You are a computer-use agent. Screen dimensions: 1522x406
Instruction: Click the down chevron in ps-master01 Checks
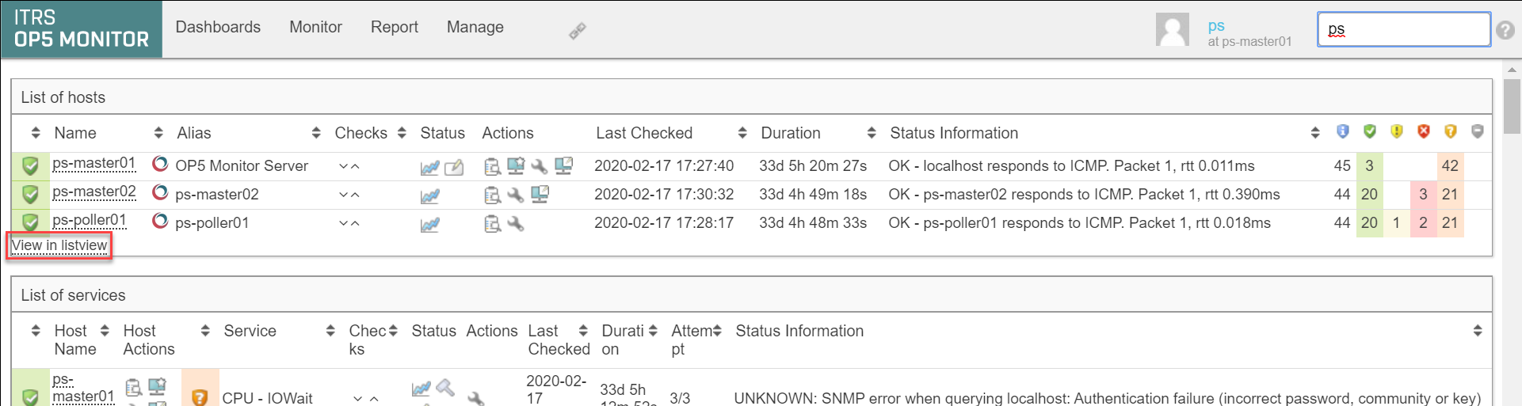[343, 167]
